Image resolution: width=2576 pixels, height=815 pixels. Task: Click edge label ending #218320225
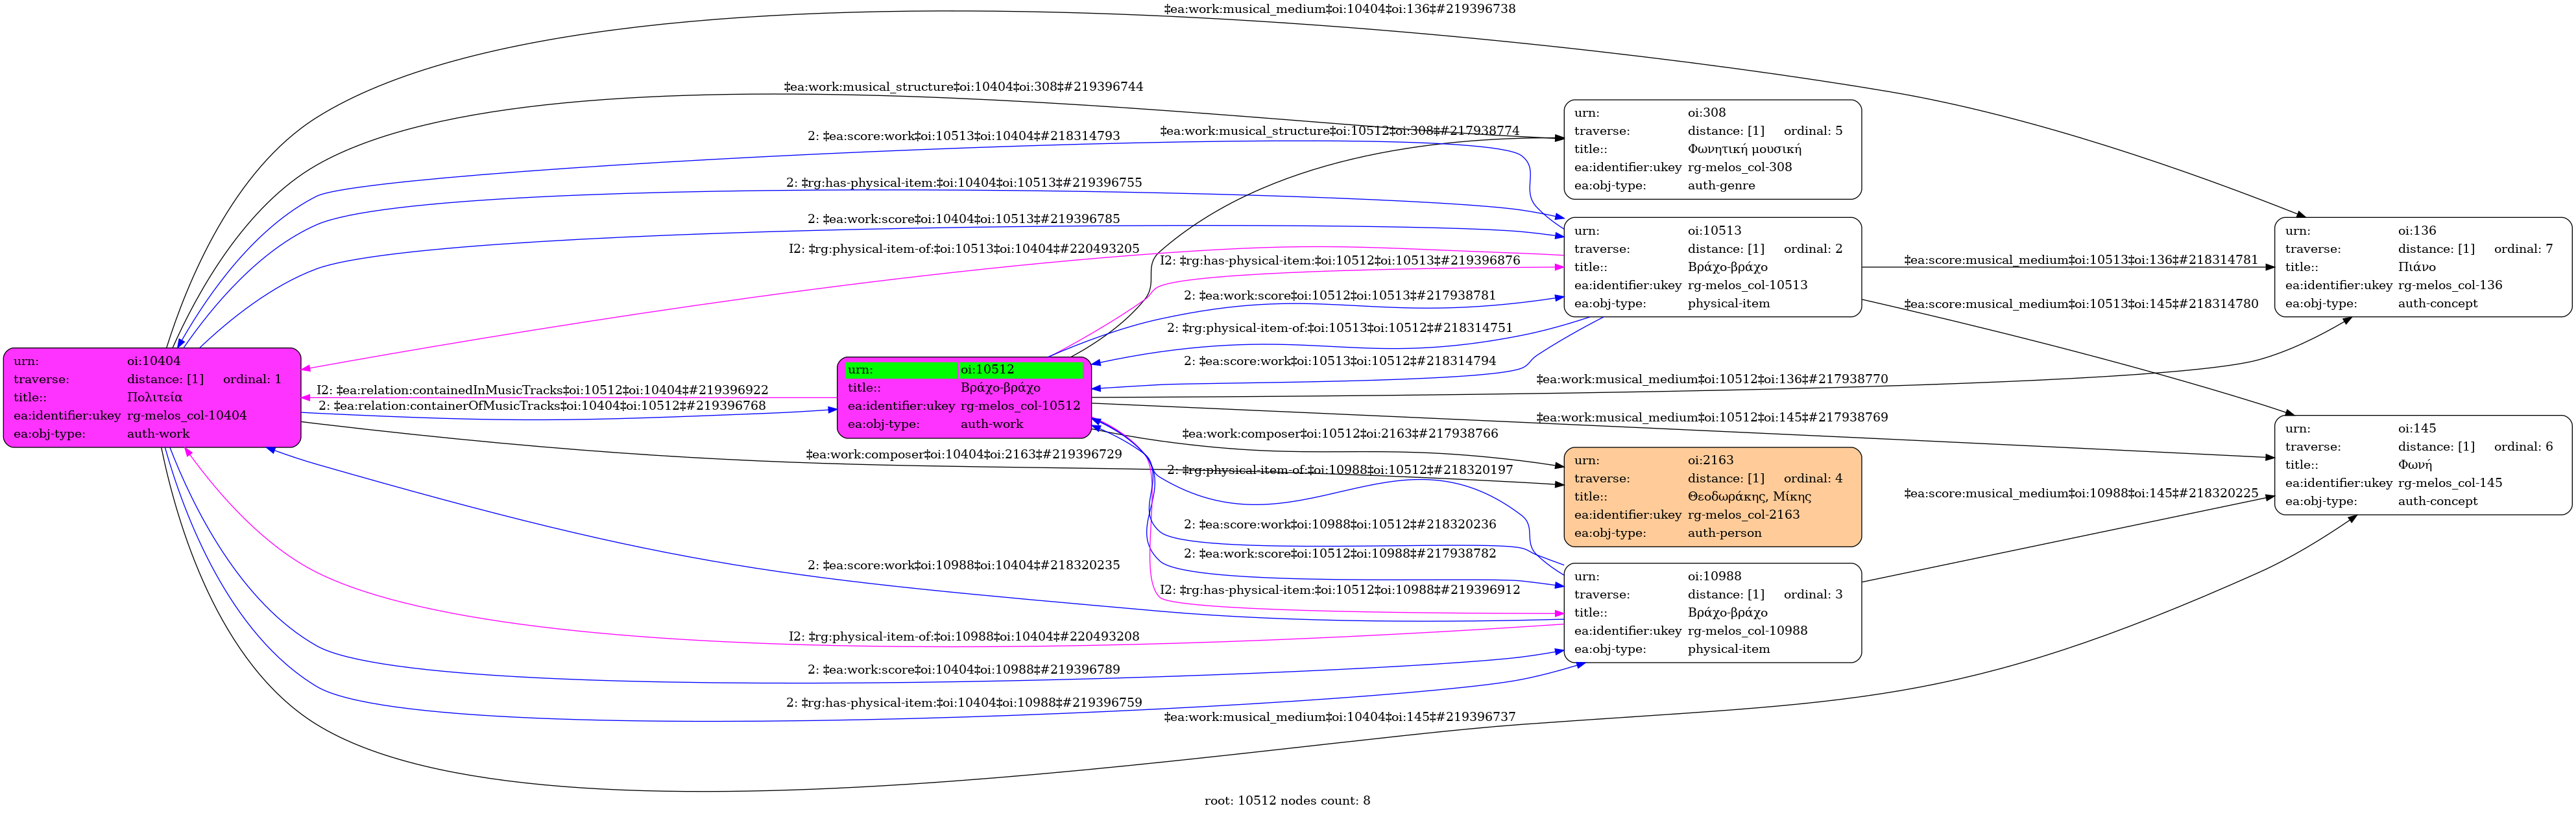click(2080, 493)
